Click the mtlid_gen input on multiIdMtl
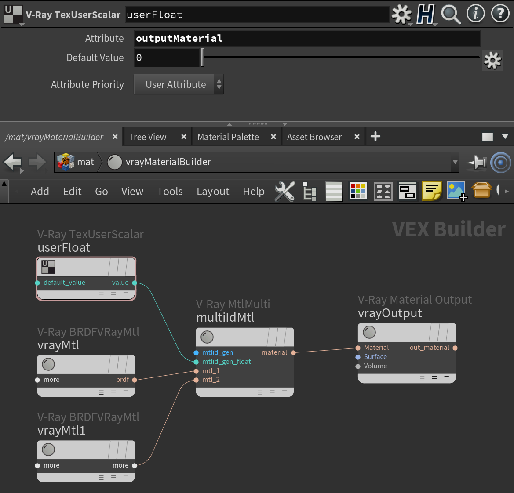The image size is (514, 493). [x=196, y=353]
